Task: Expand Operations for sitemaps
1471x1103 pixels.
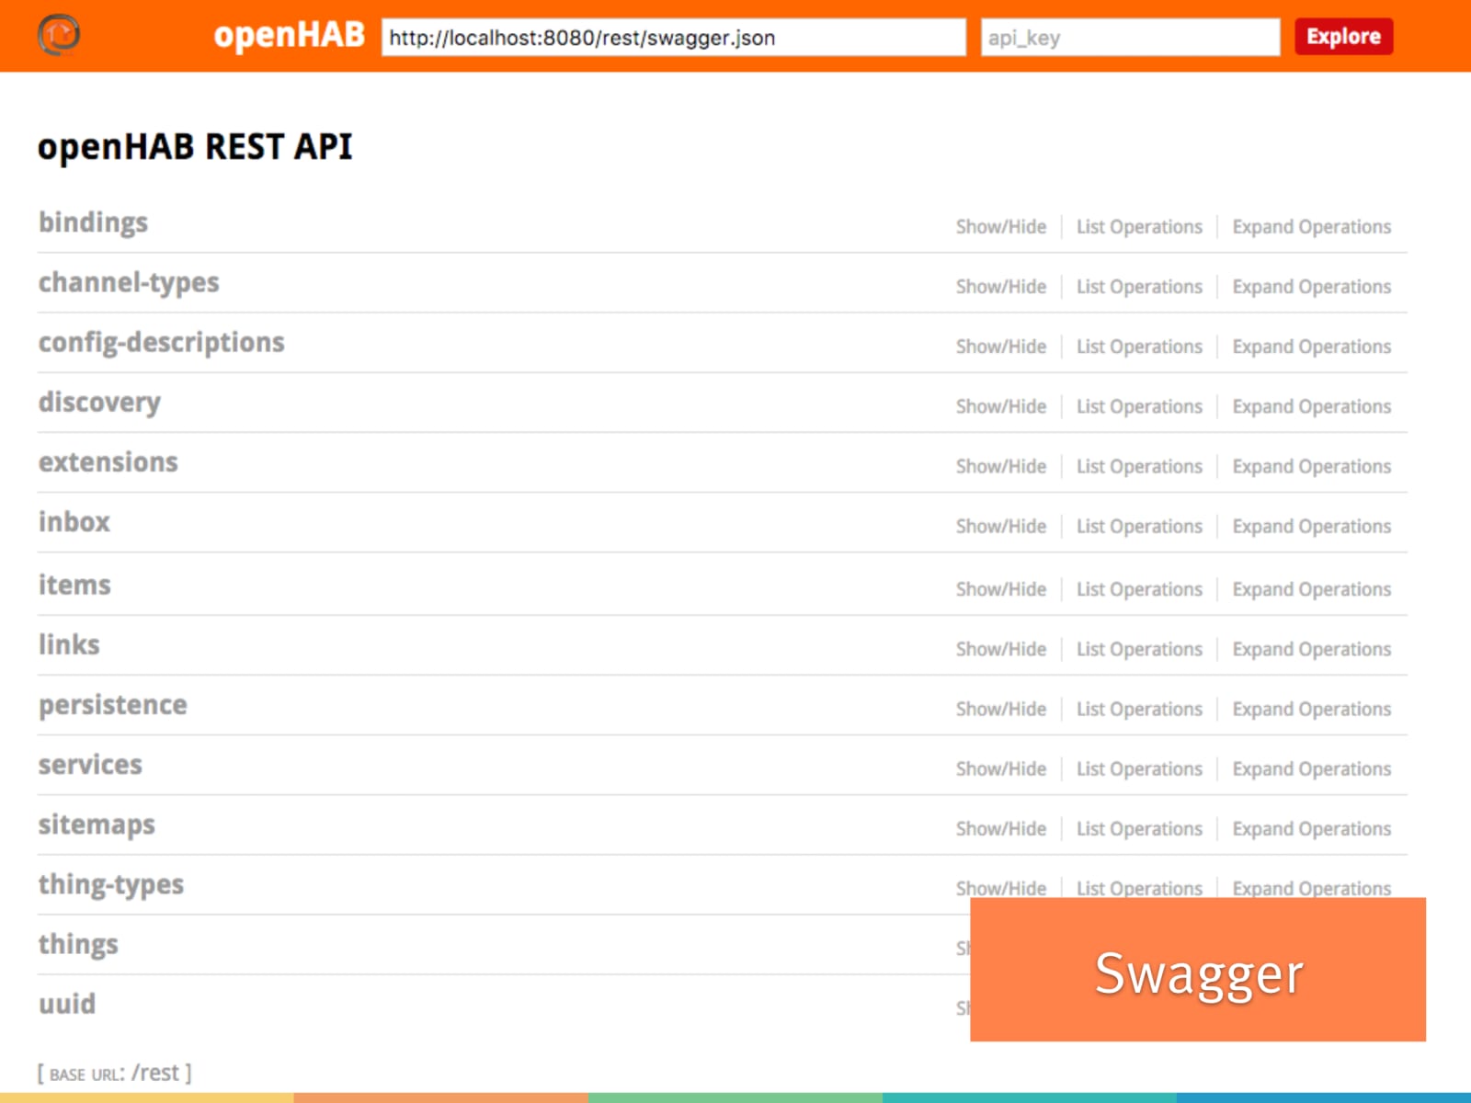Action: pos(1312,829)
